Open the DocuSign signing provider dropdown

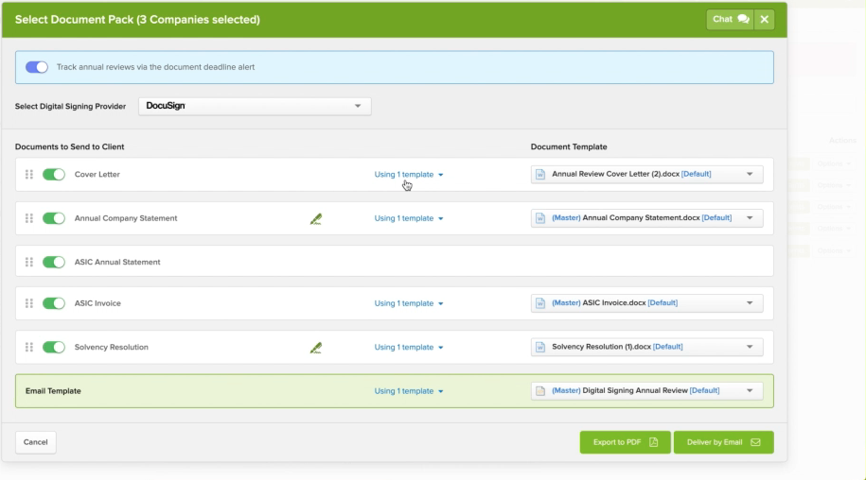click(255, 106)
